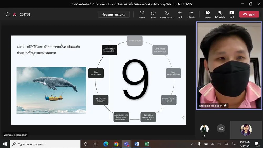Click Operating system access control box
263x148 pixels.
click(148, 117)
